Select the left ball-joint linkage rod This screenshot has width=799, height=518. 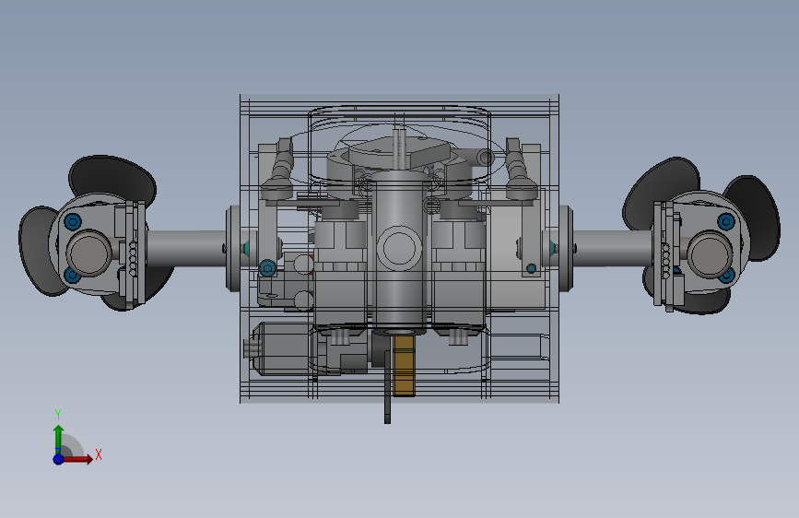click(x=280, y=170)
